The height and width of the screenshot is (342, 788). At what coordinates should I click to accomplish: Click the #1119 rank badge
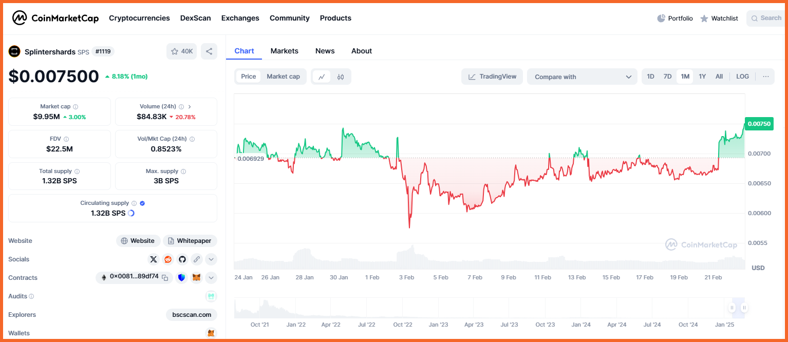(x=103, y=51)
